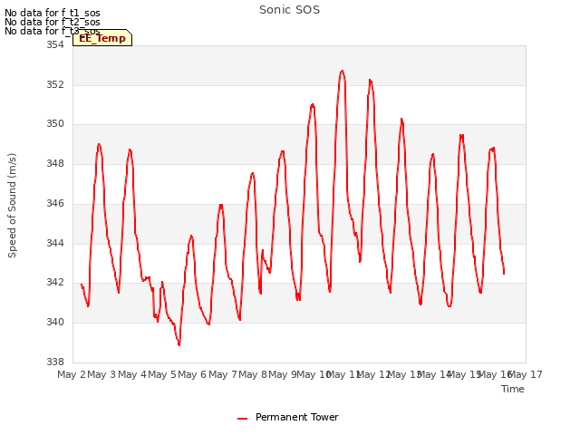Click the 338 y-axis tick label
The height and width of the screenshot is (435, 580).
54,362
